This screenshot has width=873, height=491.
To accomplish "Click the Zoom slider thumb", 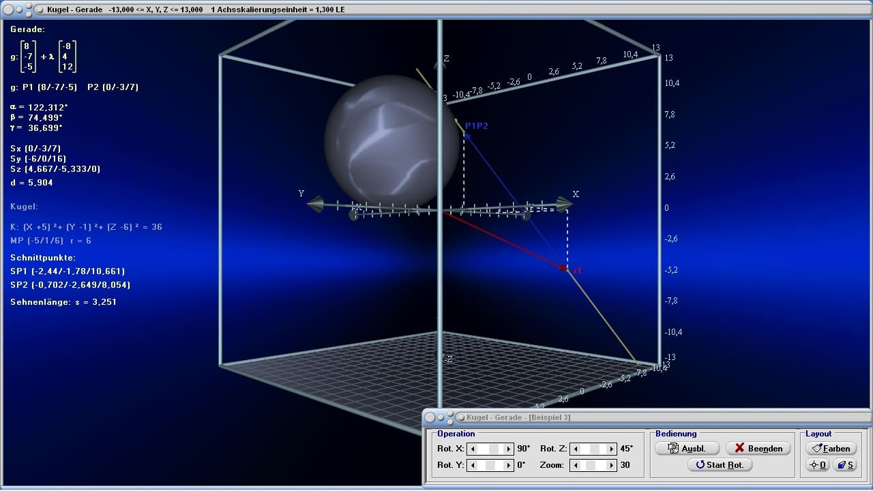I will click(590, 465).
